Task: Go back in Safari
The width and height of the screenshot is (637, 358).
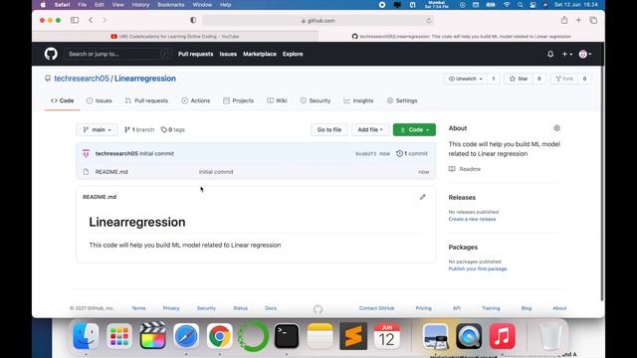Action: click(x=91, y=20)
